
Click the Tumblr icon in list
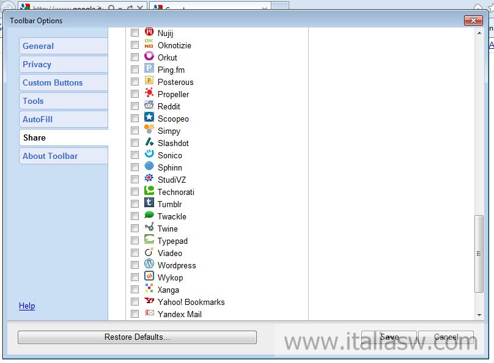149,204
